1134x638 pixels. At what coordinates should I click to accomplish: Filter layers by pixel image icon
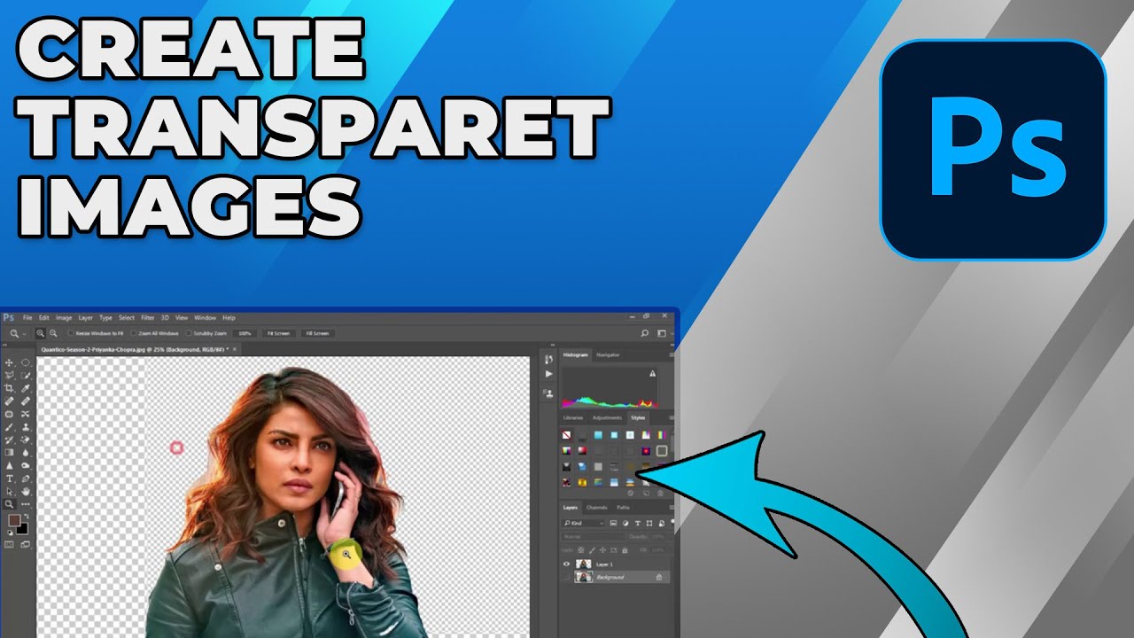point(613,523)
